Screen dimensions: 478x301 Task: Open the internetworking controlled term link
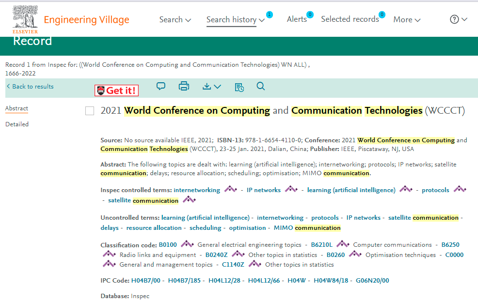pos(197,190)
